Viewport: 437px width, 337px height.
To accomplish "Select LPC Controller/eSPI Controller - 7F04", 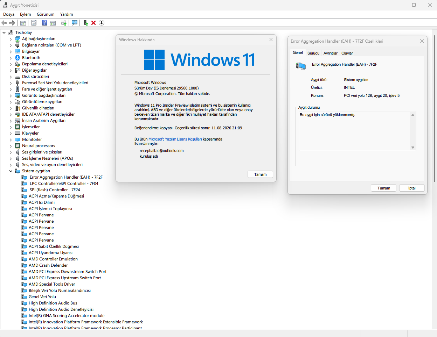I will coord(64,184).
